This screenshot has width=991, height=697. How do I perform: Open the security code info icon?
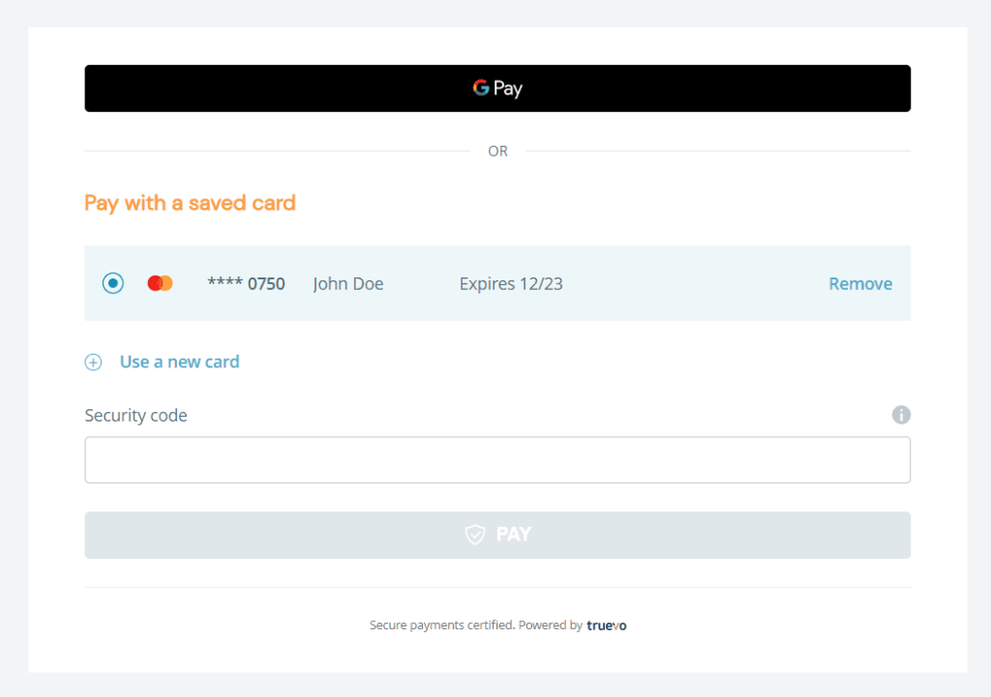901,415
